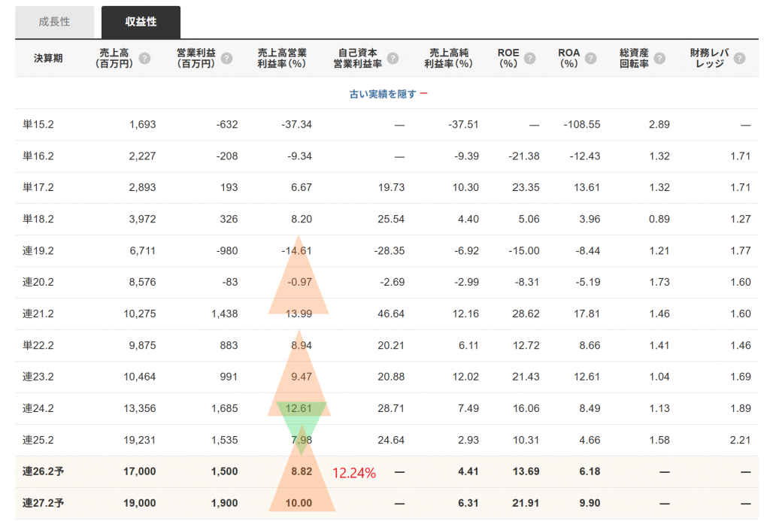
Task: Open help icon next to 自己資本営業利益率
Action: pos(393,59)
